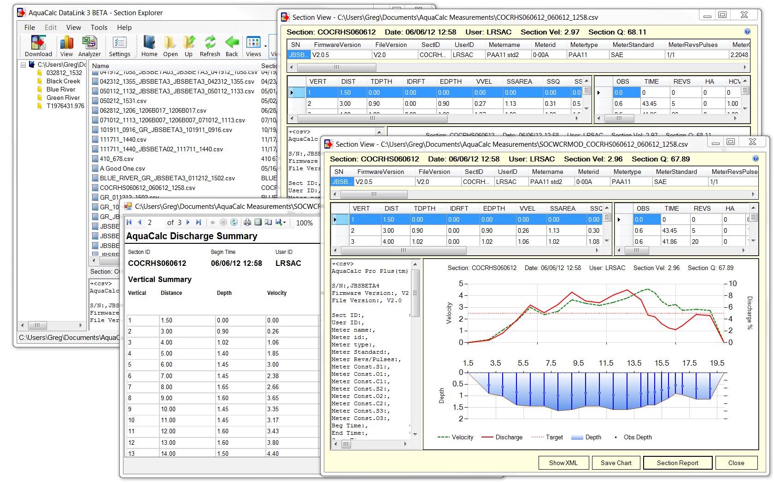Refresh the report viewer
The image size is (774, 483).
[x=234, y=222]
